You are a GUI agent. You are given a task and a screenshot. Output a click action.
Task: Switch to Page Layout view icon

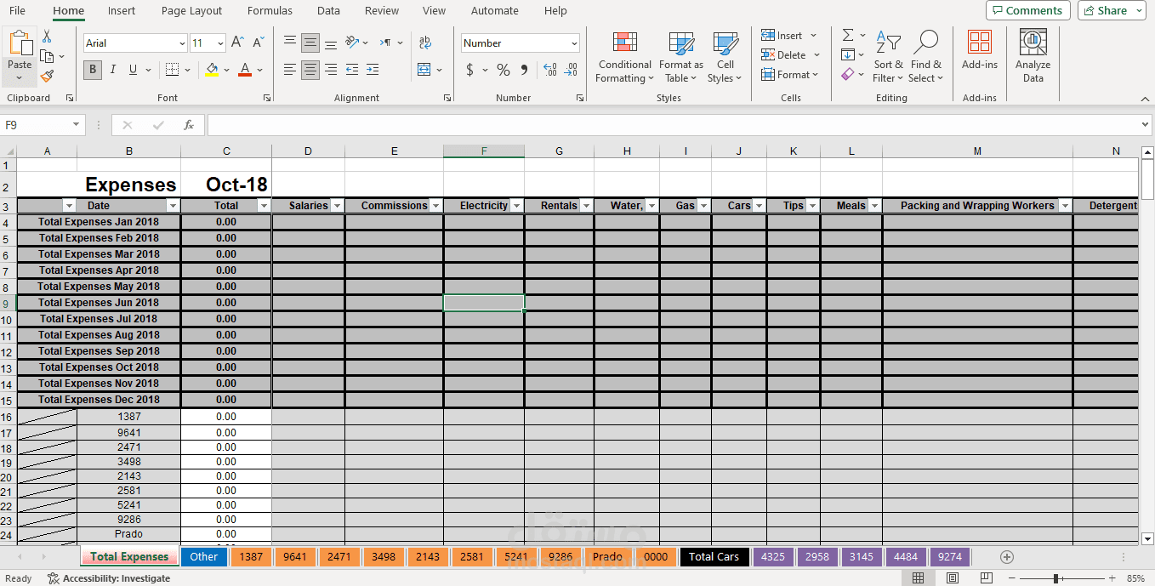point(953,578)
